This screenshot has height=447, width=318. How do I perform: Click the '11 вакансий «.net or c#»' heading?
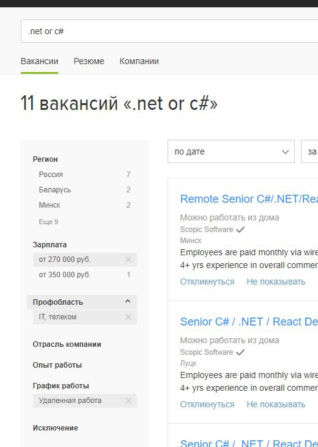(x=119, y=103)
